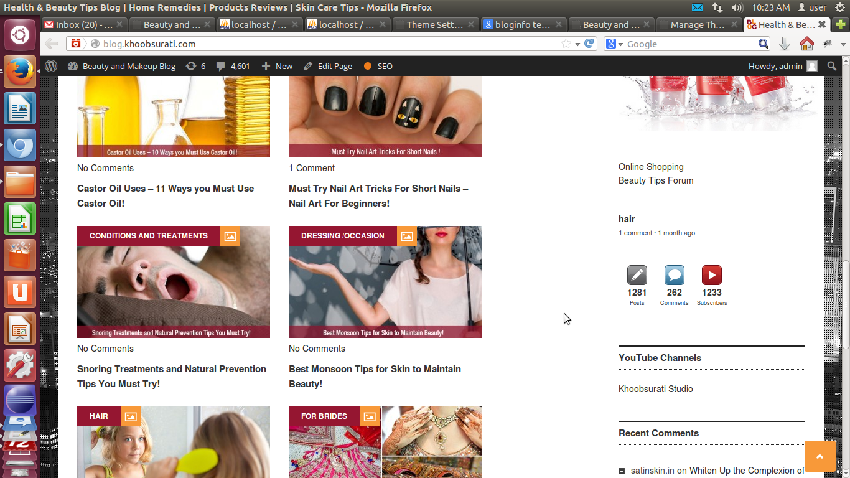Viewport: 850px width, 478px height.
Task: Open Must Try Nail Art Tricks article title
Action: [378, 196]
